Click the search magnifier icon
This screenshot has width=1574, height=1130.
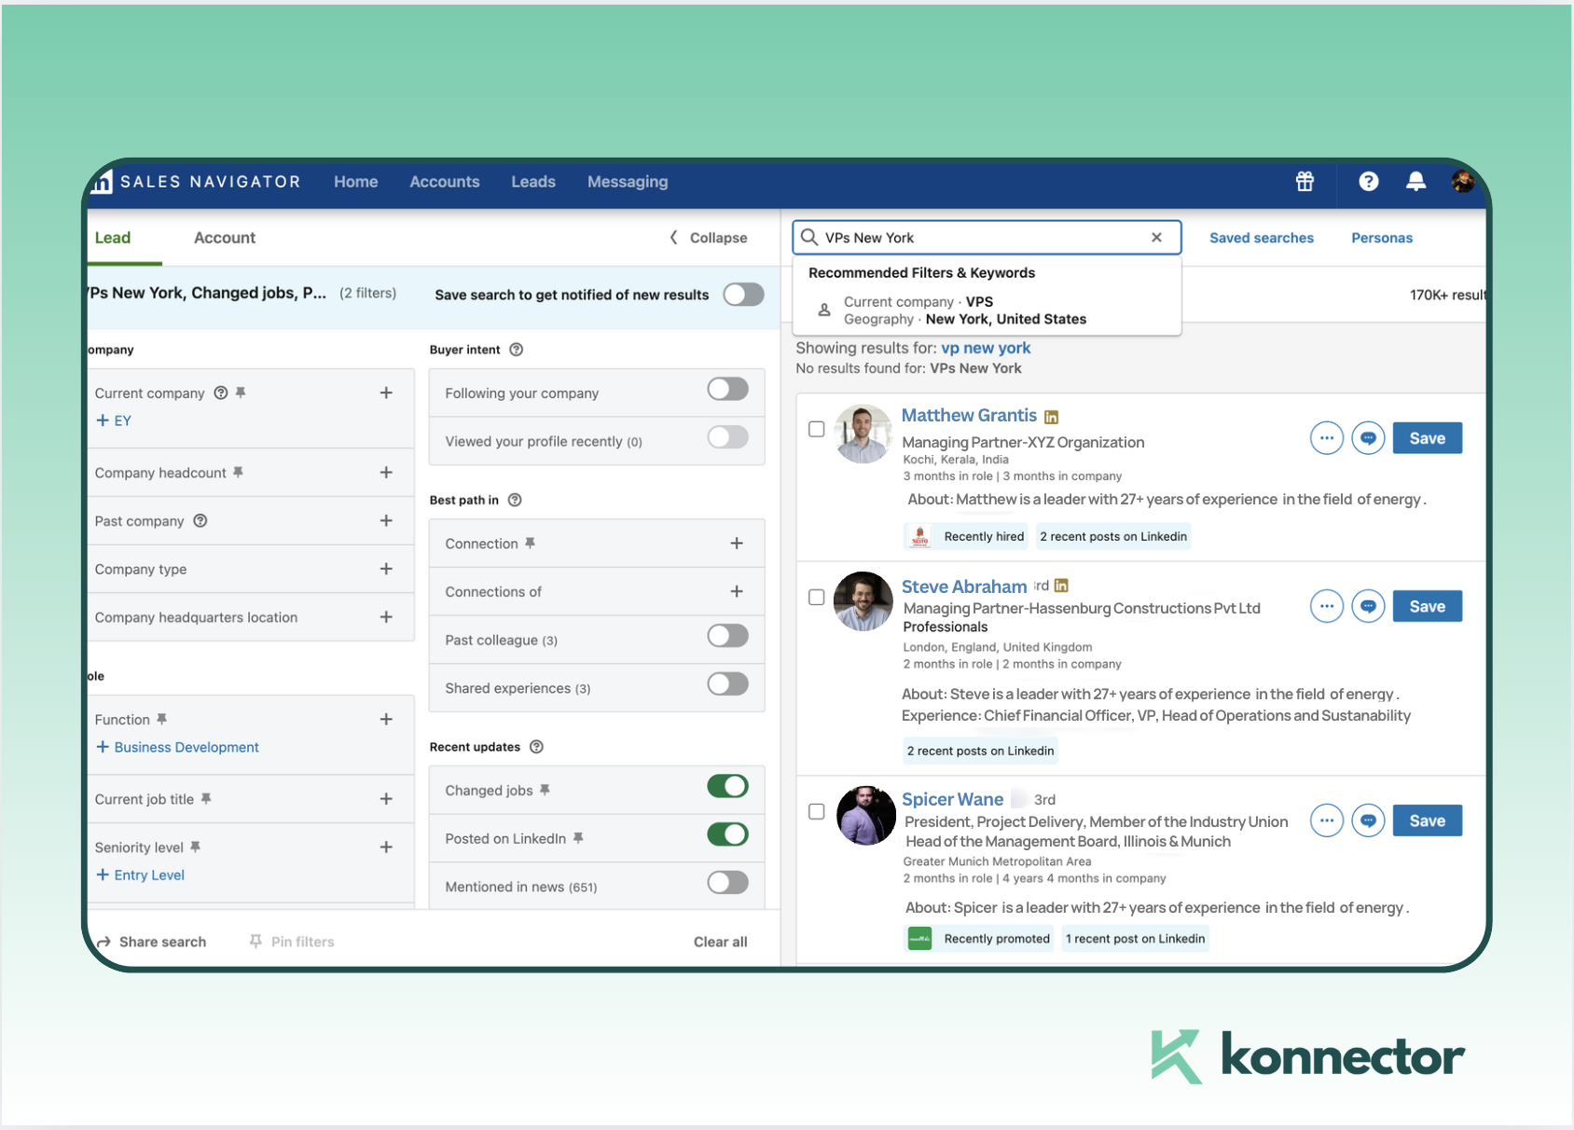809,238
